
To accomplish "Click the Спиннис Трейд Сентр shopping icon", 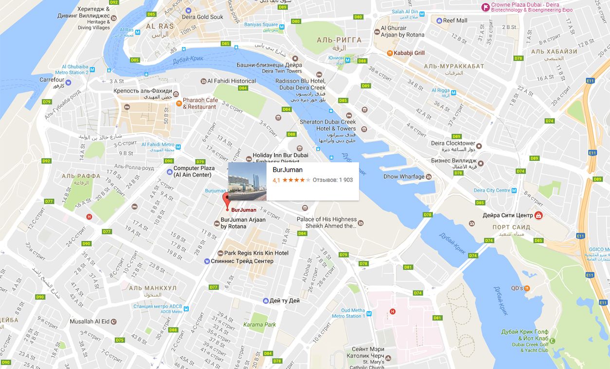I will point(206,261).
